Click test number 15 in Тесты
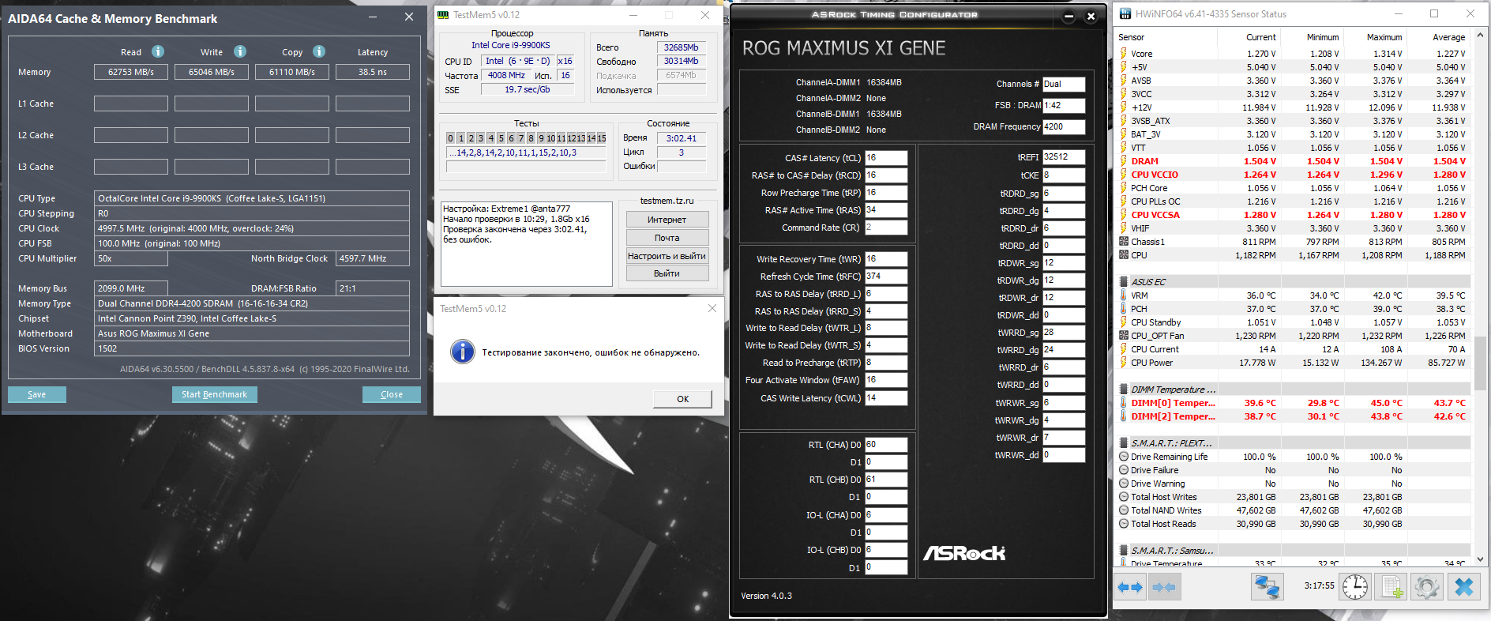 tap(602, 138)
